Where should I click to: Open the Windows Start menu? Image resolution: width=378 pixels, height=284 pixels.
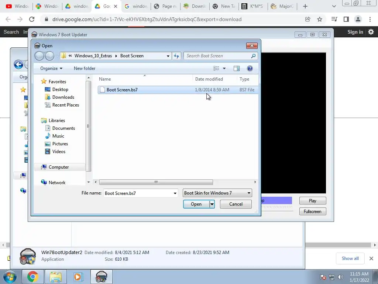click(x=10, y=277)
